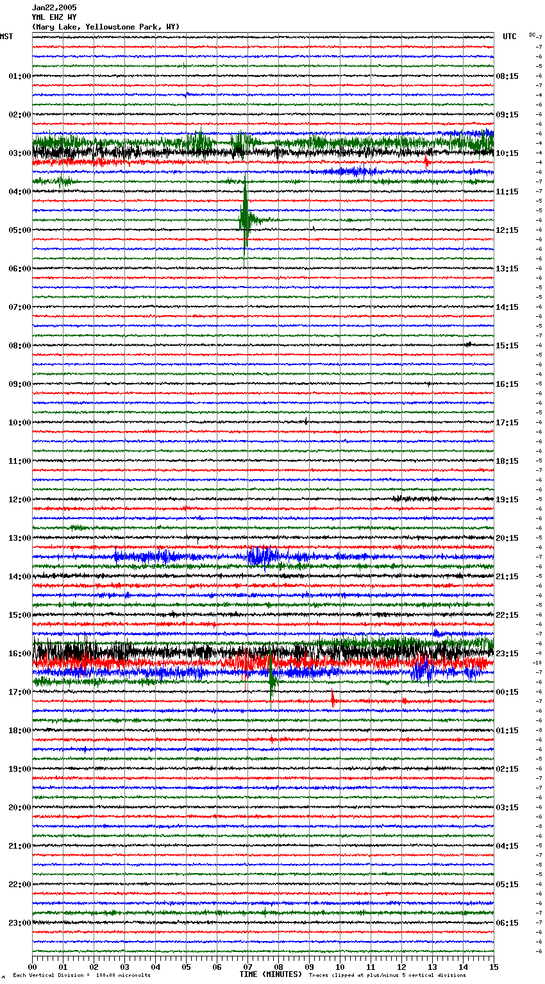This screenshot has width=545, height=984.
Task: Pick the 12:00 MST time marker
Action: coord(19,500)
